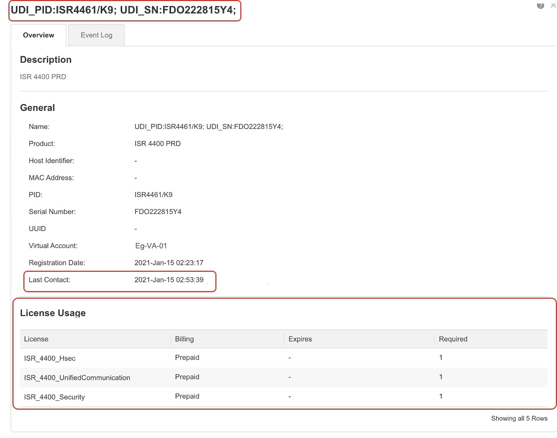Viewport: 557px width, 438px height.
Task: Select the dash value beside Host Identifier
Action: [136, 161]
